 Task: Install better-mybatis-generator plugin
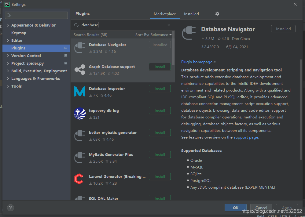tap(160, 132)
